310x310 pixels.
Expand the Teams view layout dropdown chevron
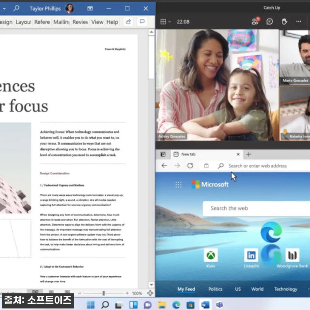(x=169, y=22)
